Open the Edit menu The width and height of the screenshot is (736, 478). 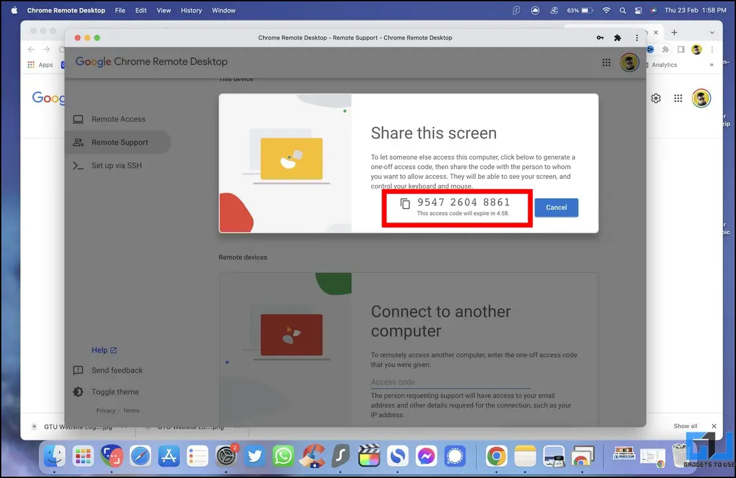coord(141,11)
